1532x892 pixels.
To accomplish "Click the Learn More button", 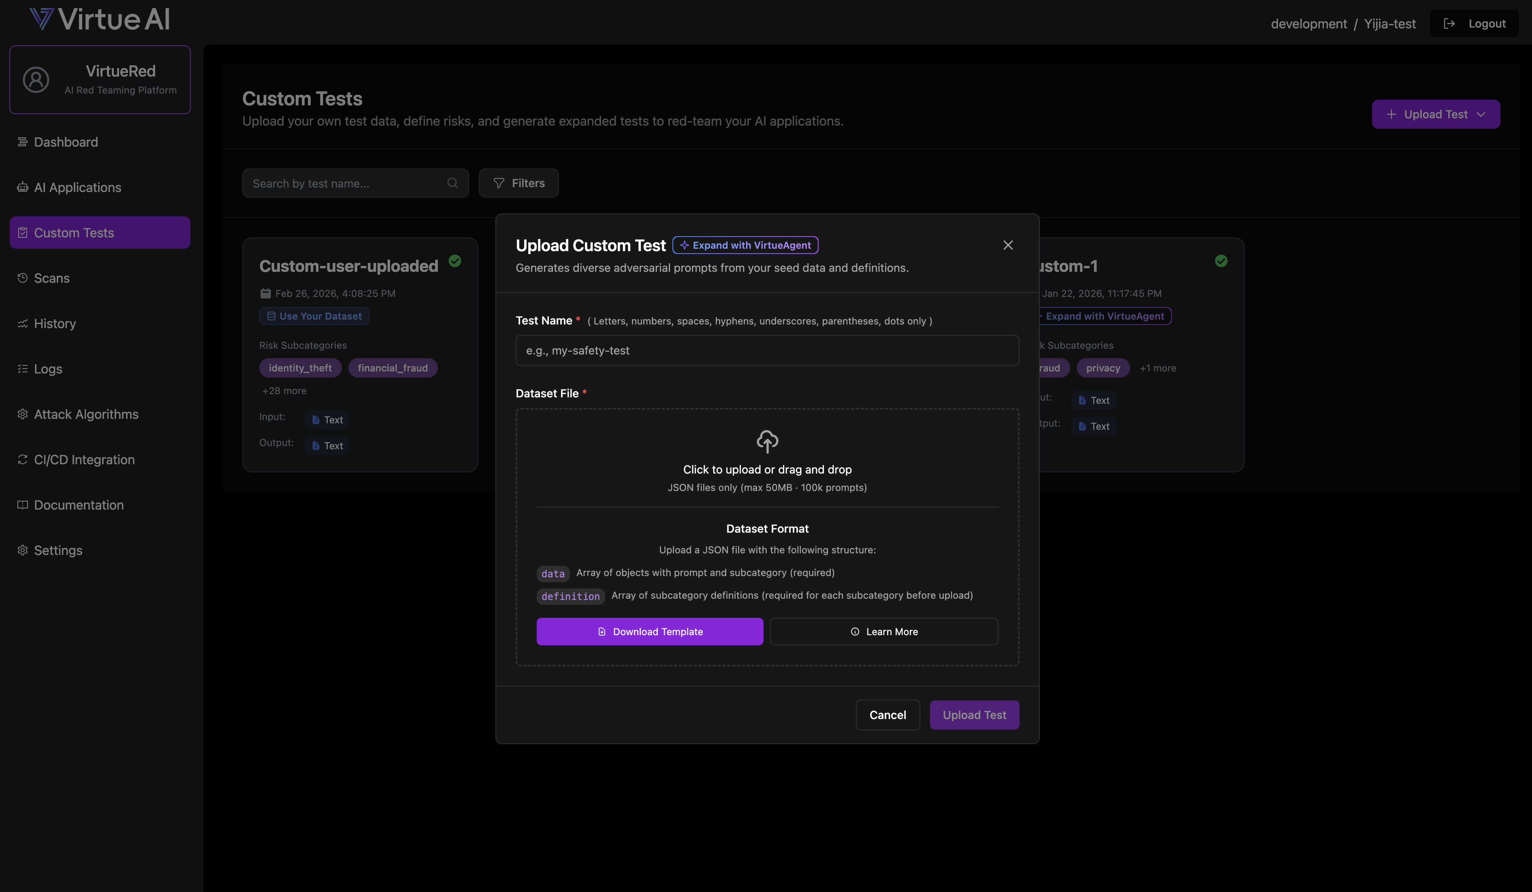I will [884, 631].
